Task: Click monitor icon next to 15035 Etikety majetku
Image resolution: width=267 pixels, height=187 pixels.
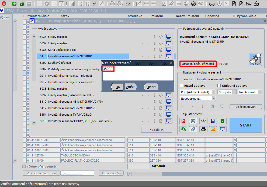Action: 169,37
